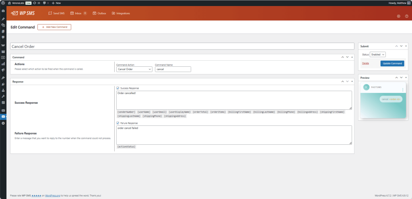This screenshot has height=199, width=412.
Task: Click the WordPress logo in admin bar
Action: click(x=3, y=2)
